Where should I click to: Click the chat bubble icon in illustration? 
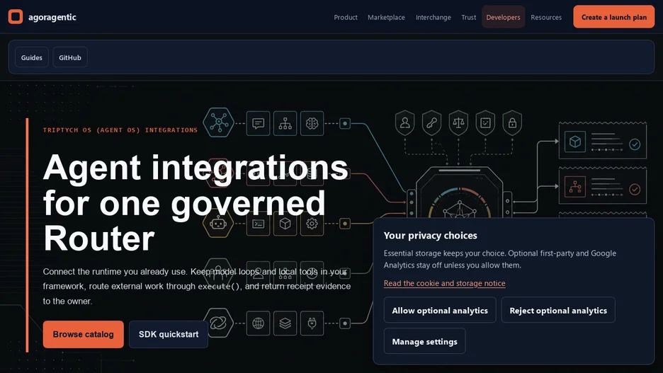pos(258,123)
